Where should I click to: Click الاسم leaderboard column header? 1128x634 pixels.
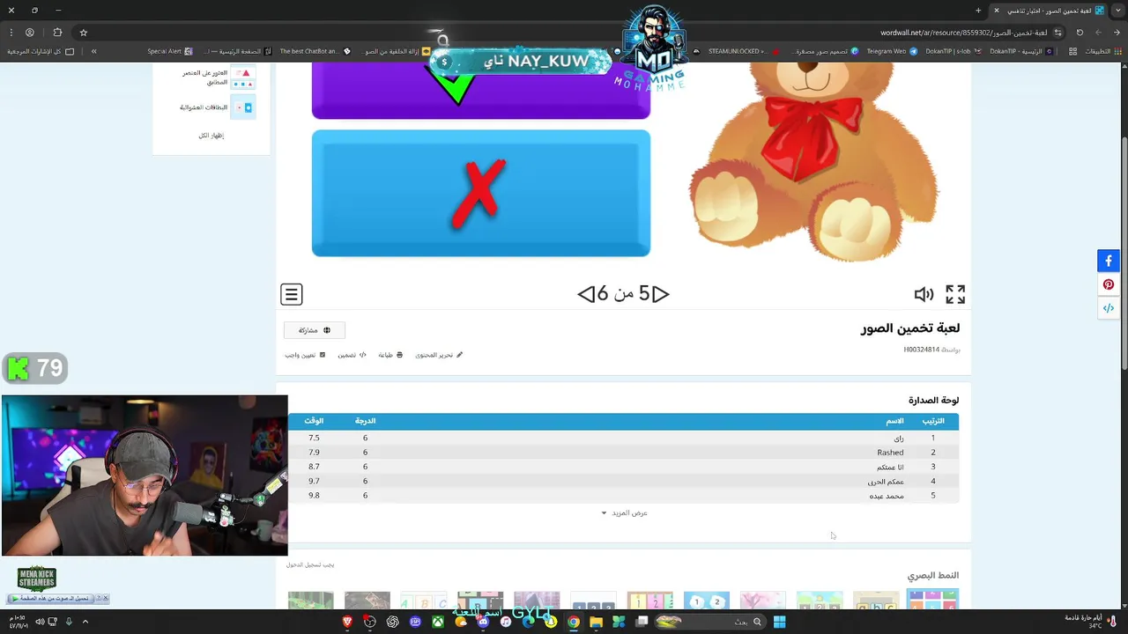[894, 421]
